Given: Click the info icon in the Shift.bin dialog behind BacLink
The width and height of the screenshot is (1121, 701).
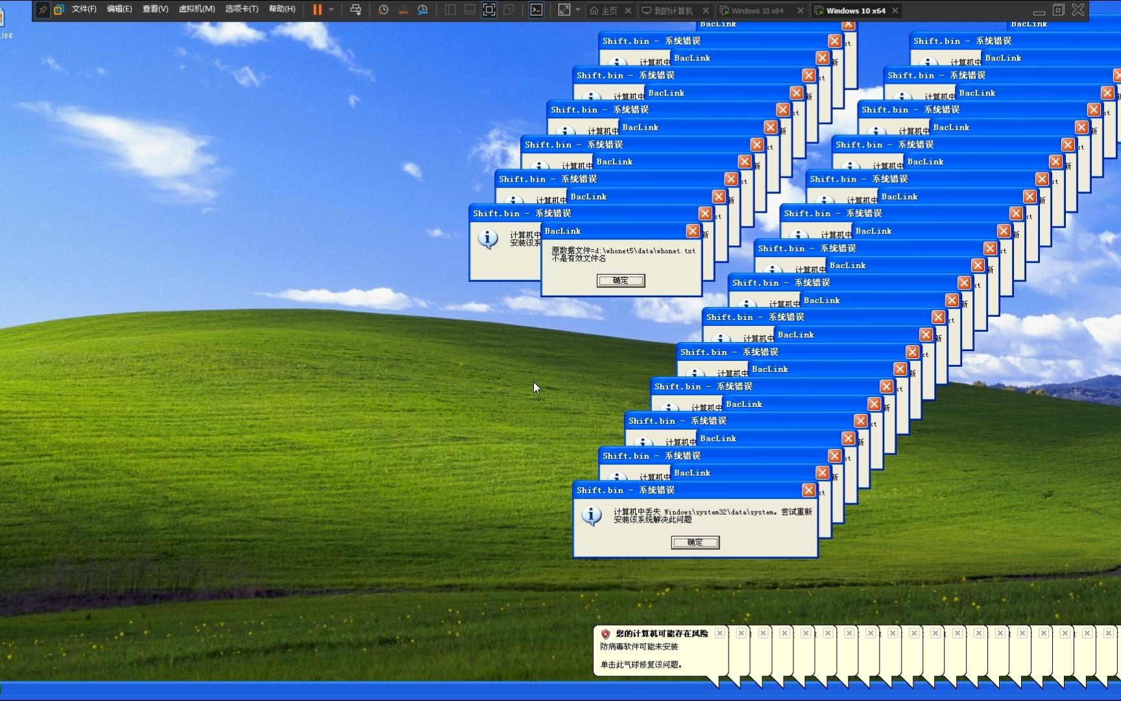Looking at the screenshot, I should point(488,239).
